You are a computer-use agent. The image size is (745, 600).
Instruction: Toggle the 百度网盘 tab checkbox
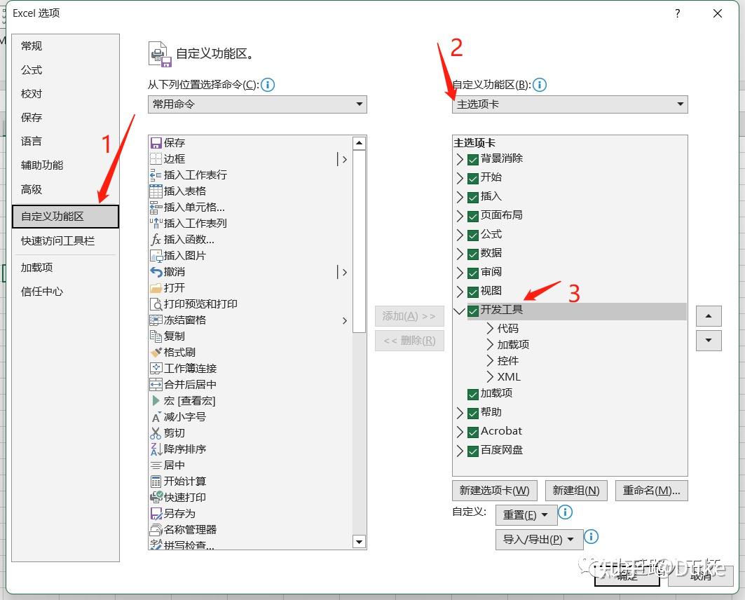point(472,450)
